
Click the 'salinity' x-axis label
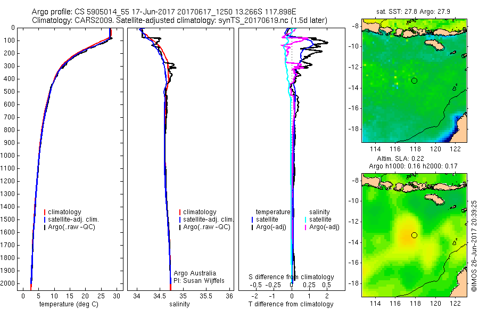(179, 304)
